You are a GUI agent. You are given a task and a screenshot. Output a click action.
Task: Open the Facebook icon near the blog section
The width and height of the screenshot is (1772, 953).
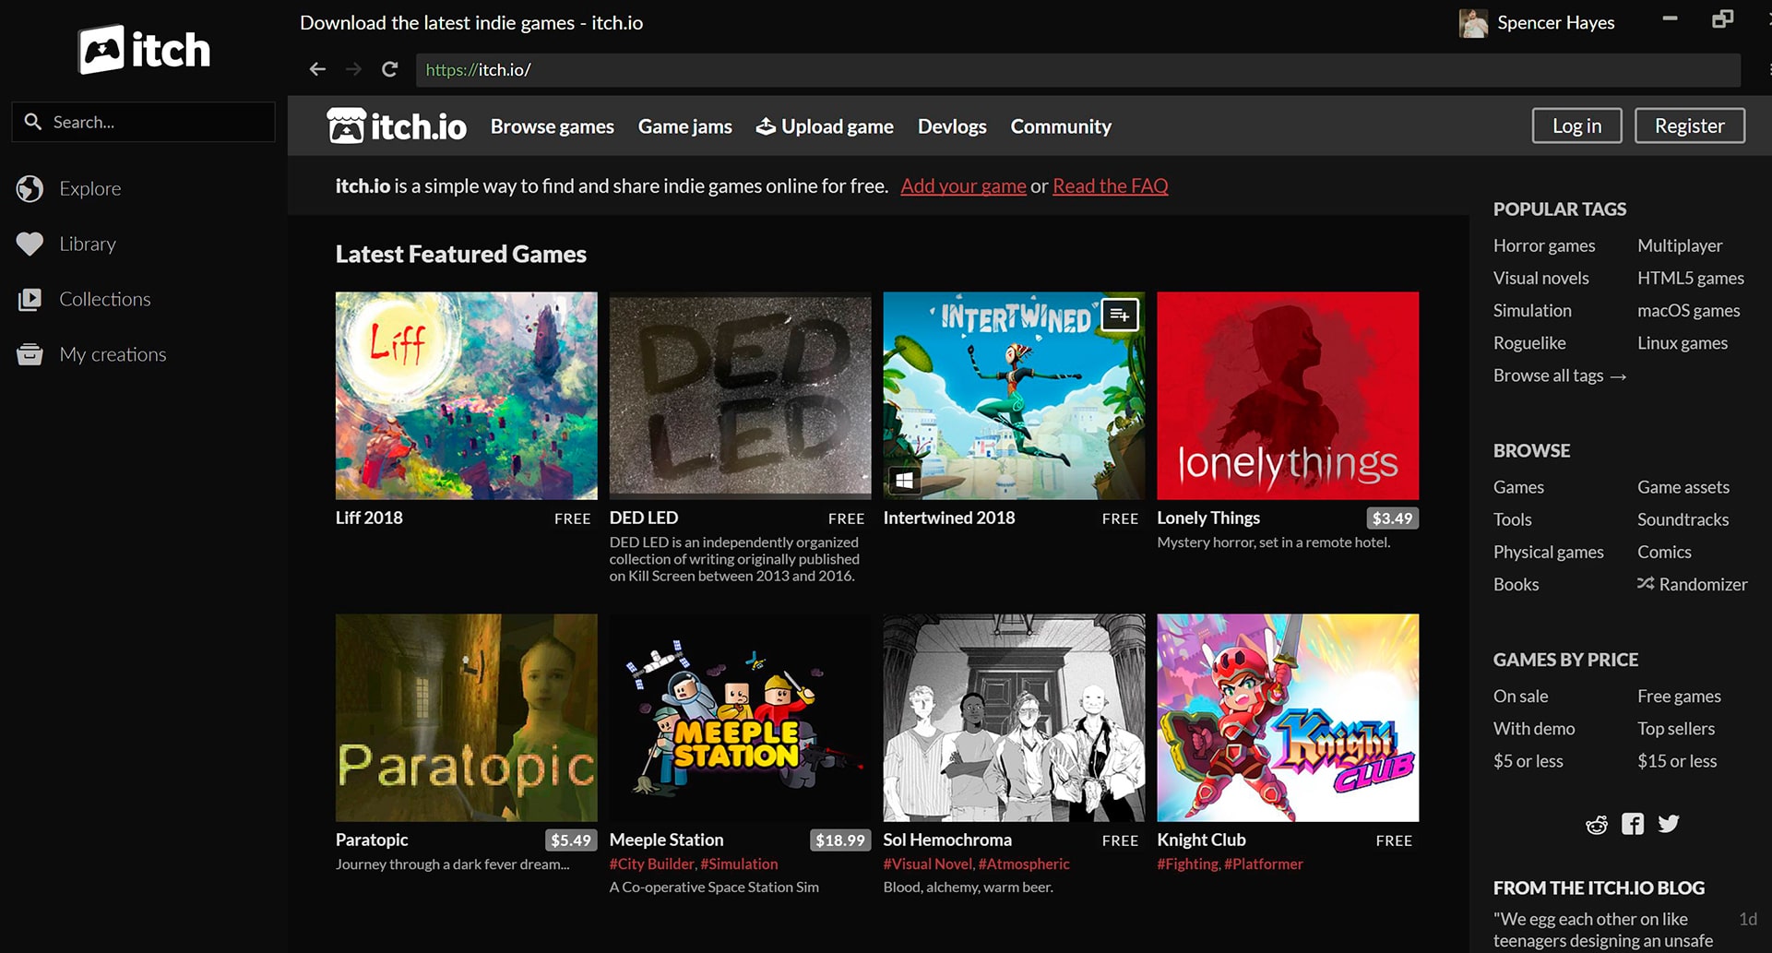click(x=1633, y=823)
